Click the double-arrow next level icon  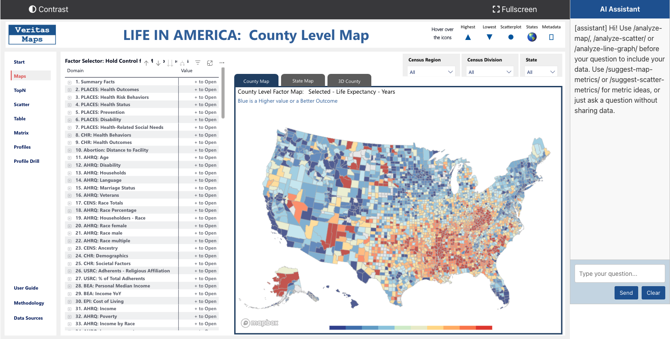coord(170,63)
